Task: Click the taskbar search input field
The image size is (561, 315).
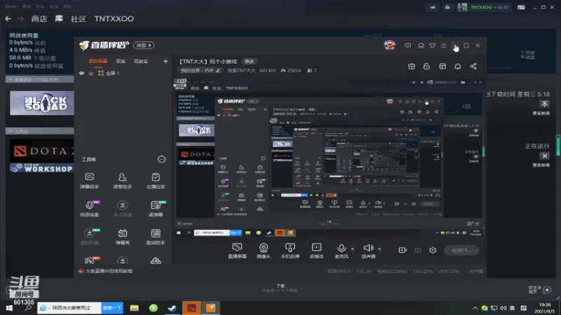Action: pos(69,308)
